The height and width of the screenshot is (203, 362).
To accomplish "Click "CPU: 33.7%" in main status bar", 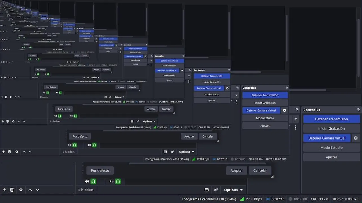I will click(319, 199).
